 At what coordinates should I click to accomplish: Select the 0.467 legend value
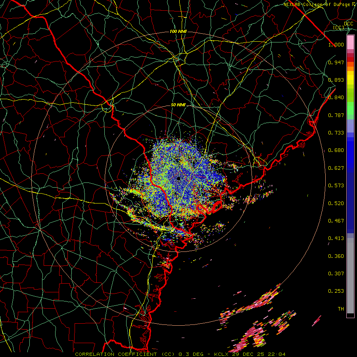pyautogui.click(x=336, y=221)
